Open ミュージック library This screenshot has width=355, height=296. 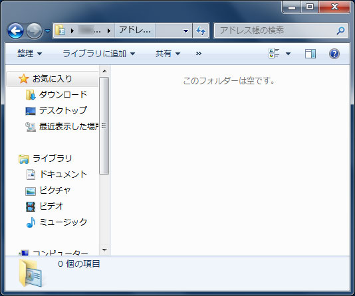point(63,222)
